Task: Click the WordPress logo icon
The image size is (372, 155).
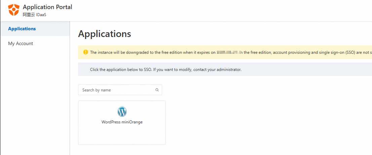Action: (122, 112)
